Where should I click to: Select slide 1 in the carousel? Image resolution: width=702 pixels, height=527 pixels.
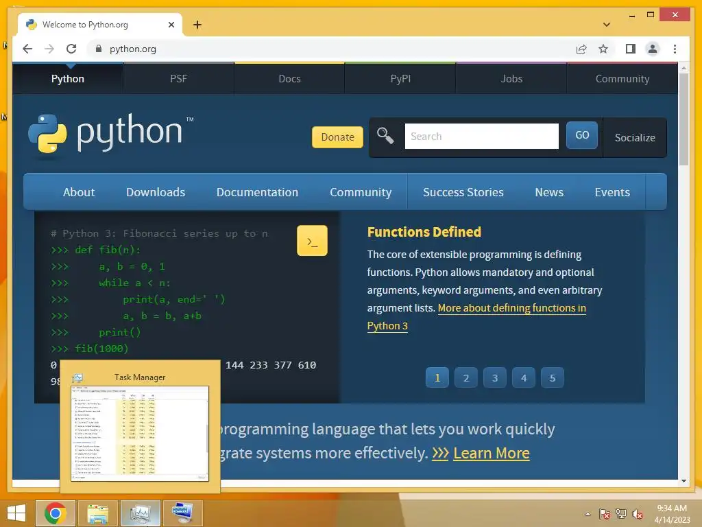[437, 378]
